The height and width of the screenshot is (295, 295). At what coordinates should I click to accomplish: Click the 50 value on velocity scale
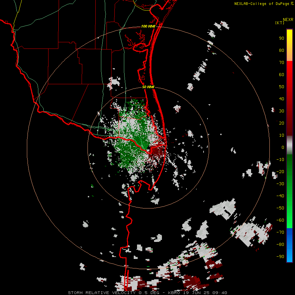282,87
